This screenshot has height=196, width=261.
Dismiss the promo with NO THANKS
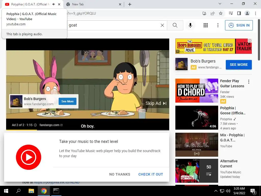(x=120, y=174)
